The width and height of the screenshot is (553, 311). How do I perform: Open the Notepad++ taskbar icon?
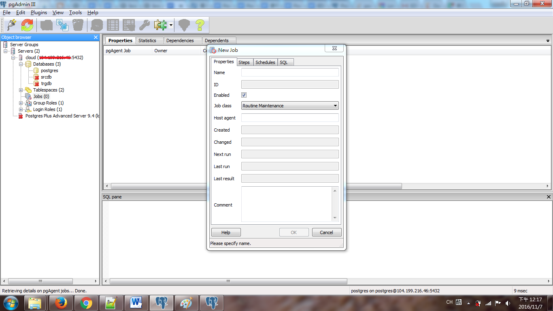click(111, 303)
